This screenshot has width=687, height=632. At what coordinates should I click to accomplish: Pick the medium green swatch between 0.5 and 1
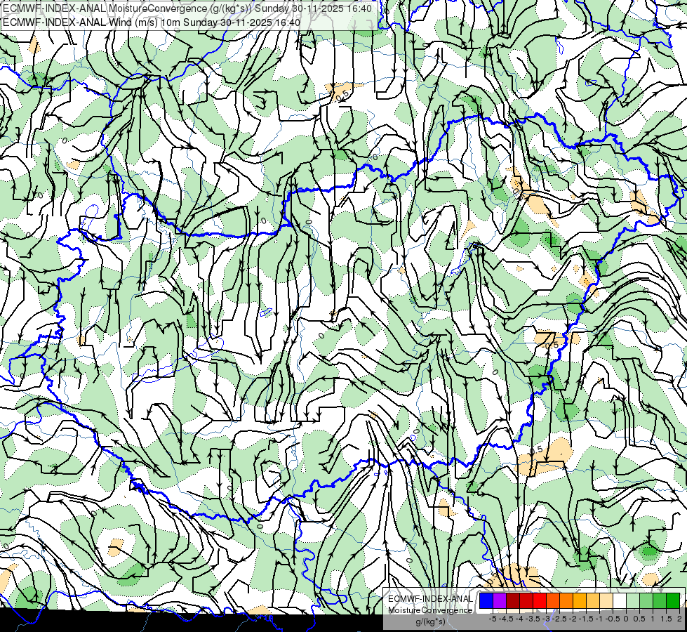646,600
